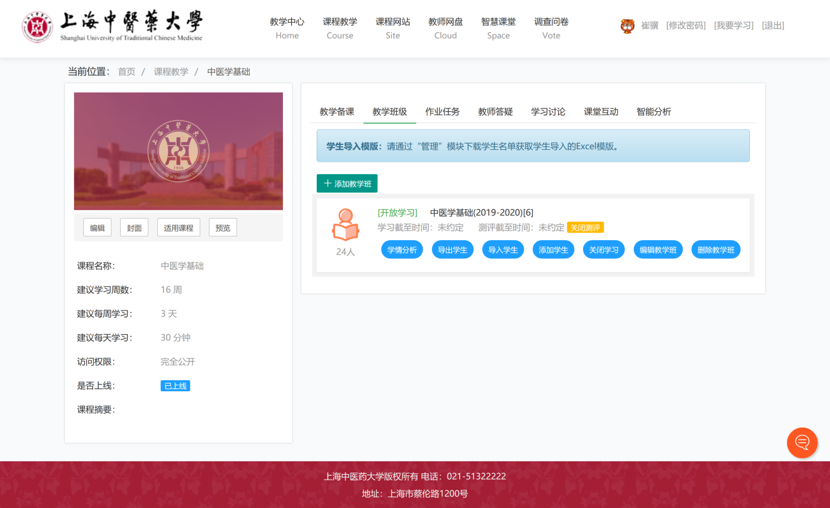
Task: Click the 已上线 online status badge
Action: (x=175, y=386)
